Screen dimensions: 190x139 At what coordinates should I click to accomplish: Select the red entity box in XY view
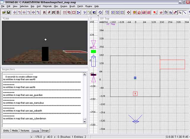(135, 94)
